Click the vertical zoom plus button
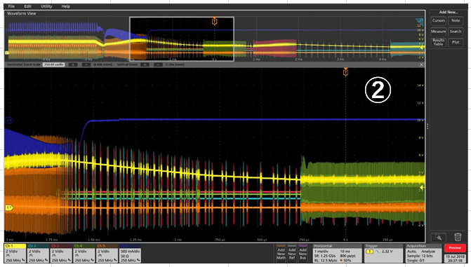This screenshot has width=471, height=267. [145, 64]
